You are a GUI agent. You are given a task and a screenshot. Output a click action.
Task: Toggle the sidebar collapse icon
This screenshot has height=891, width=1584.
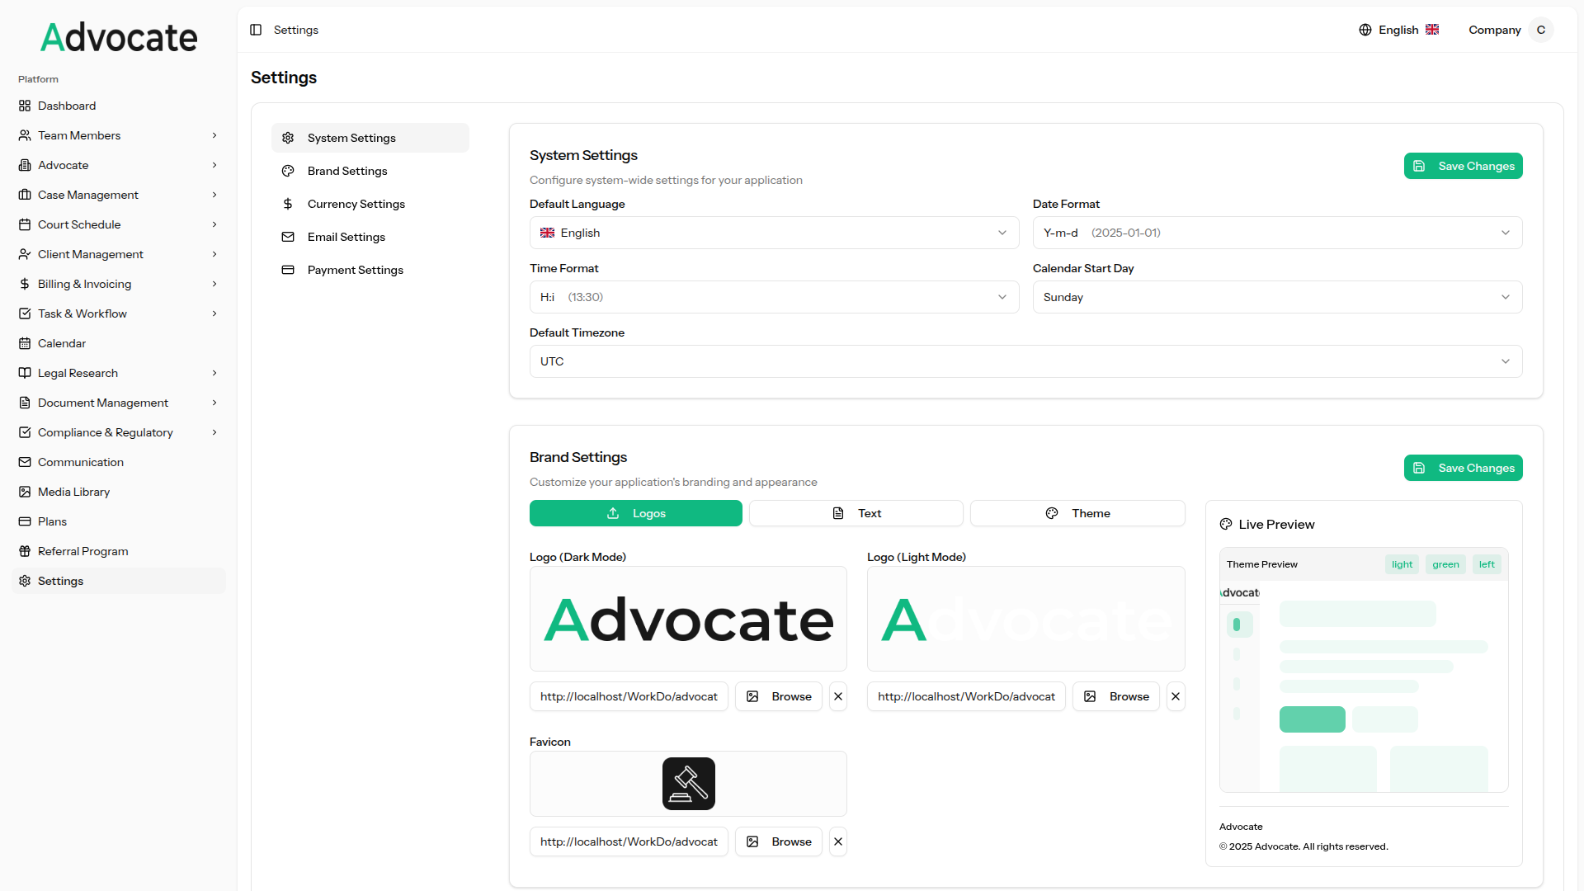point(256,30)
